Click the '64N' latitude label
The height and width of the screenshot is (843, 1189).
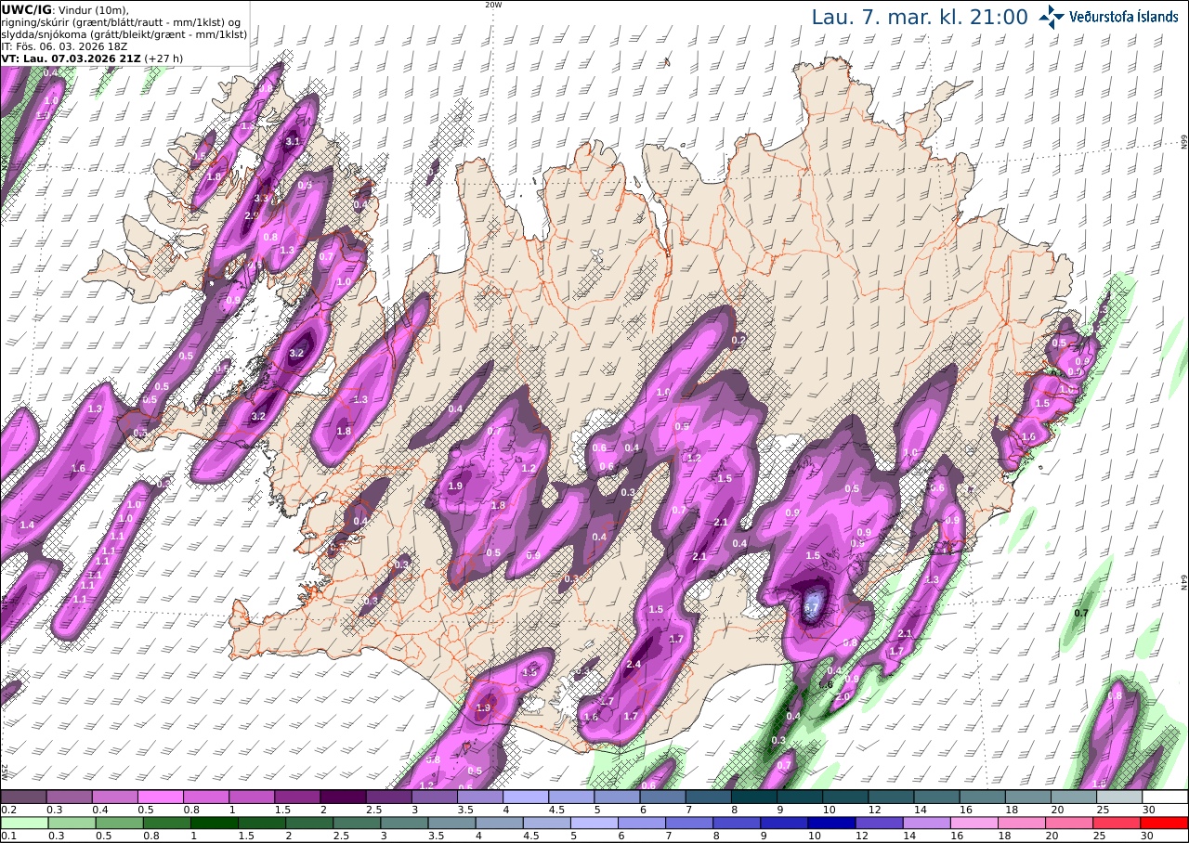click(x=1184, y=582)
